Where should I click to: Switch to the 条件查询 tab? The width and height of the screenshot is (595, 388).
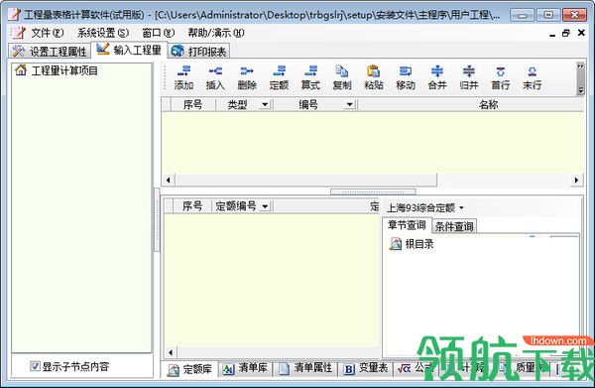(454, 226)
